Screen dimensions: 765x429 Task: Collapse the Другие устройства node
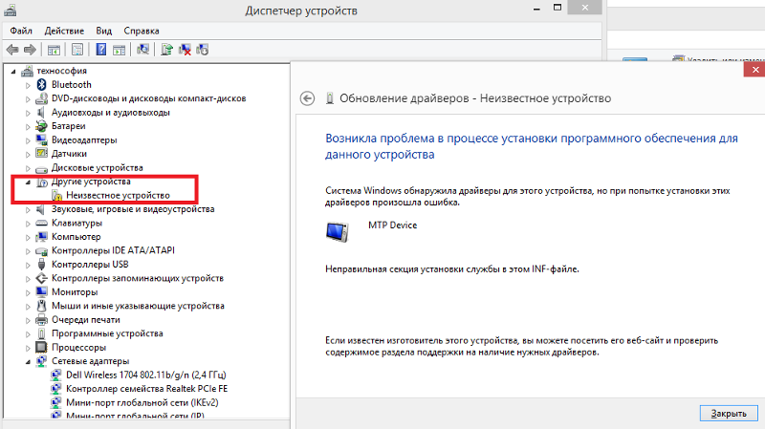[28, 182]
